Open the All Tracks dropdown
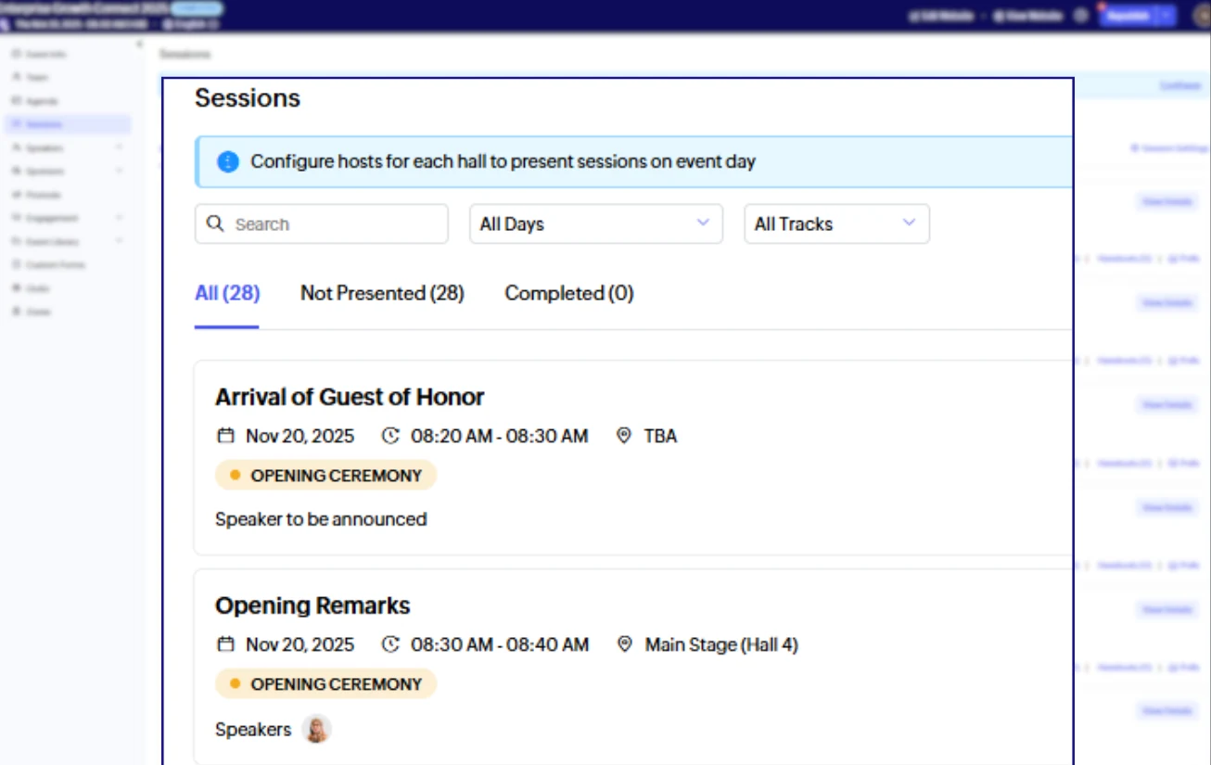This screenshot has width=1211, height=765. [x=835, y=223]
